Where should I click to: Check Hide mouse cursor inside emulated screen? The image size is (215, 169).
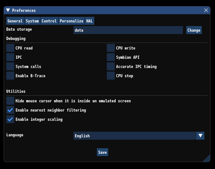click(x=10, y=101)
